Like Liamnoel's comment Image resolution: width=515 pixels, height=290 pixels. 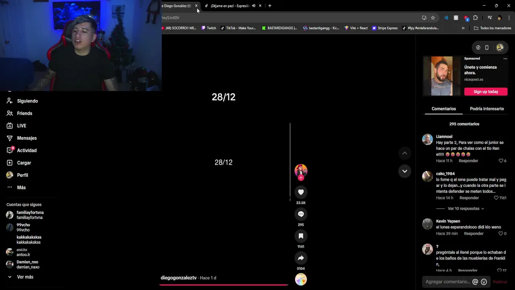(501, 161)
